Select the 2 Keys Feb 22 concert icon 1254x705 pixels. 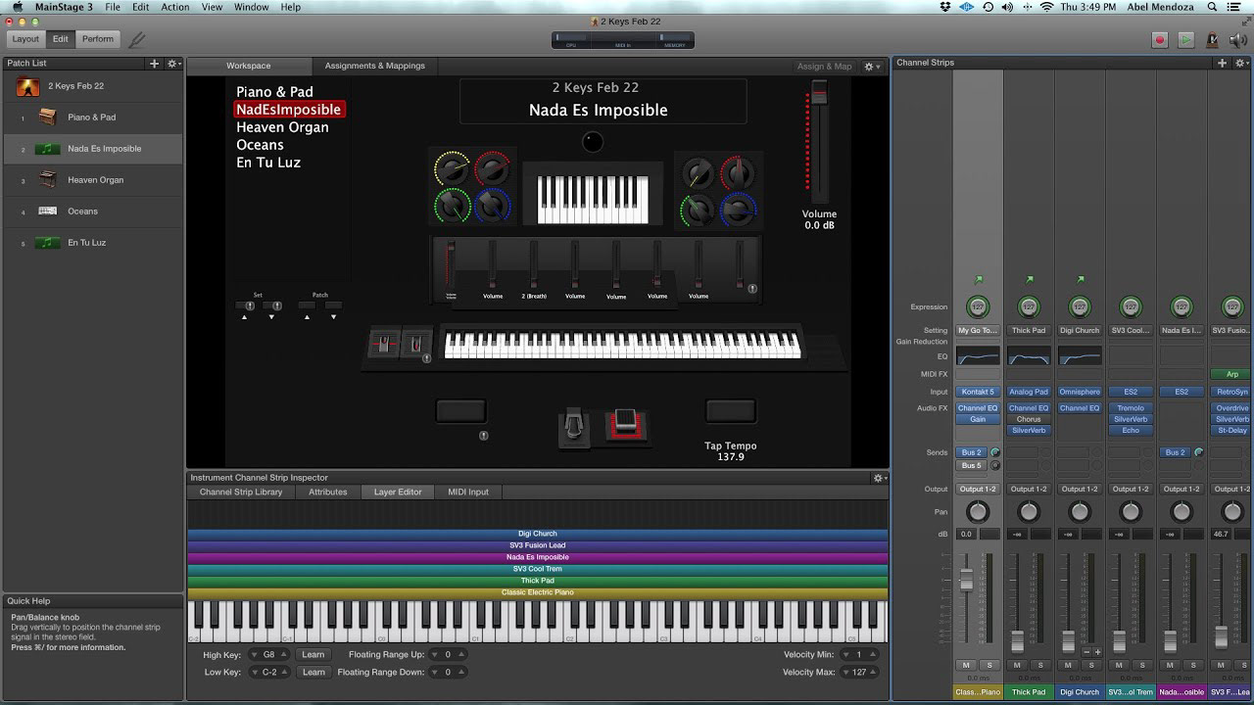point(28,86)
